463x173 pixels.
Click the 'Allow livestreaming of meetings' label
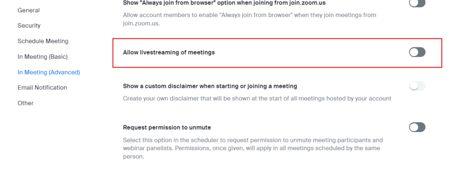tap(169, 53)
